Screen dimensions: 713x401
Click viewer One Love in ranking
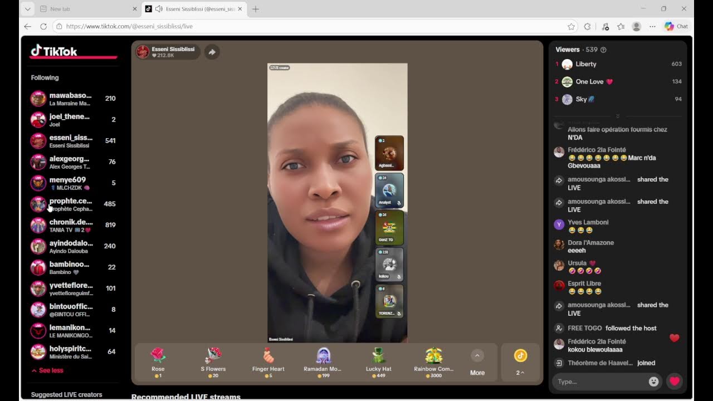618,82
